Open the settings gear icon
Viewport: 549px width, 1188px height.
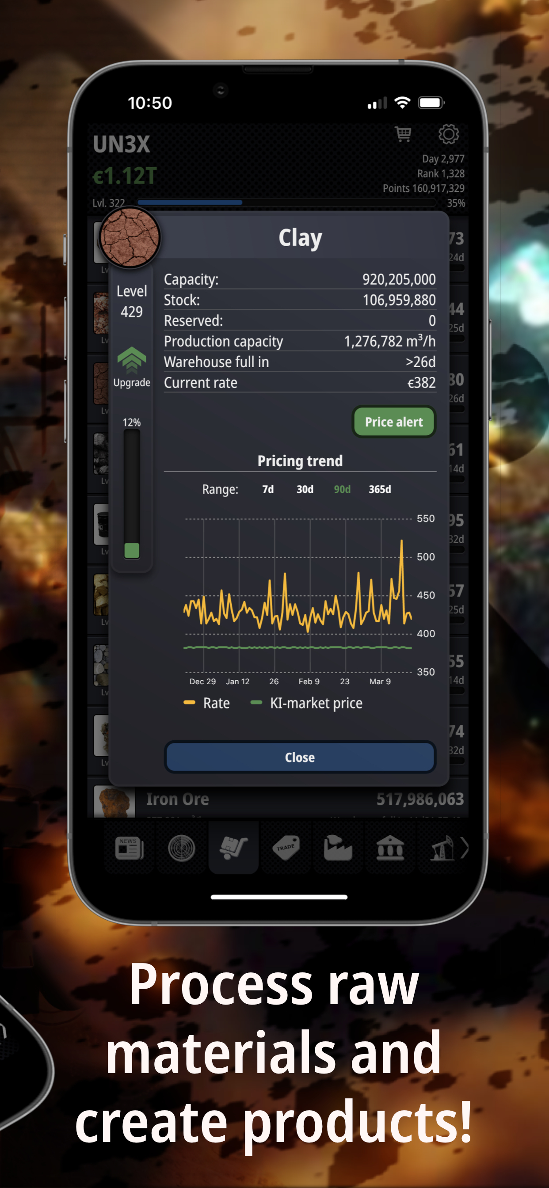click(448, 134)
